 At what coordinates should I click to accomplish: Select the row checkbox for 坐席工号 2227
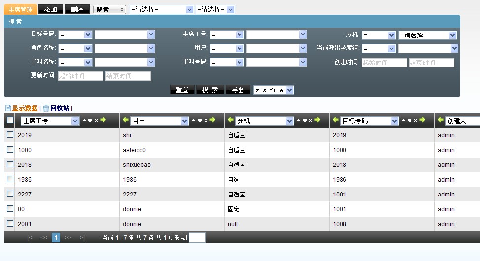10,194
